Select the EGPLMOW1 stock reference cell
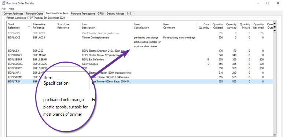This screenshot has width=283, height=137. [x=15, y=55]
